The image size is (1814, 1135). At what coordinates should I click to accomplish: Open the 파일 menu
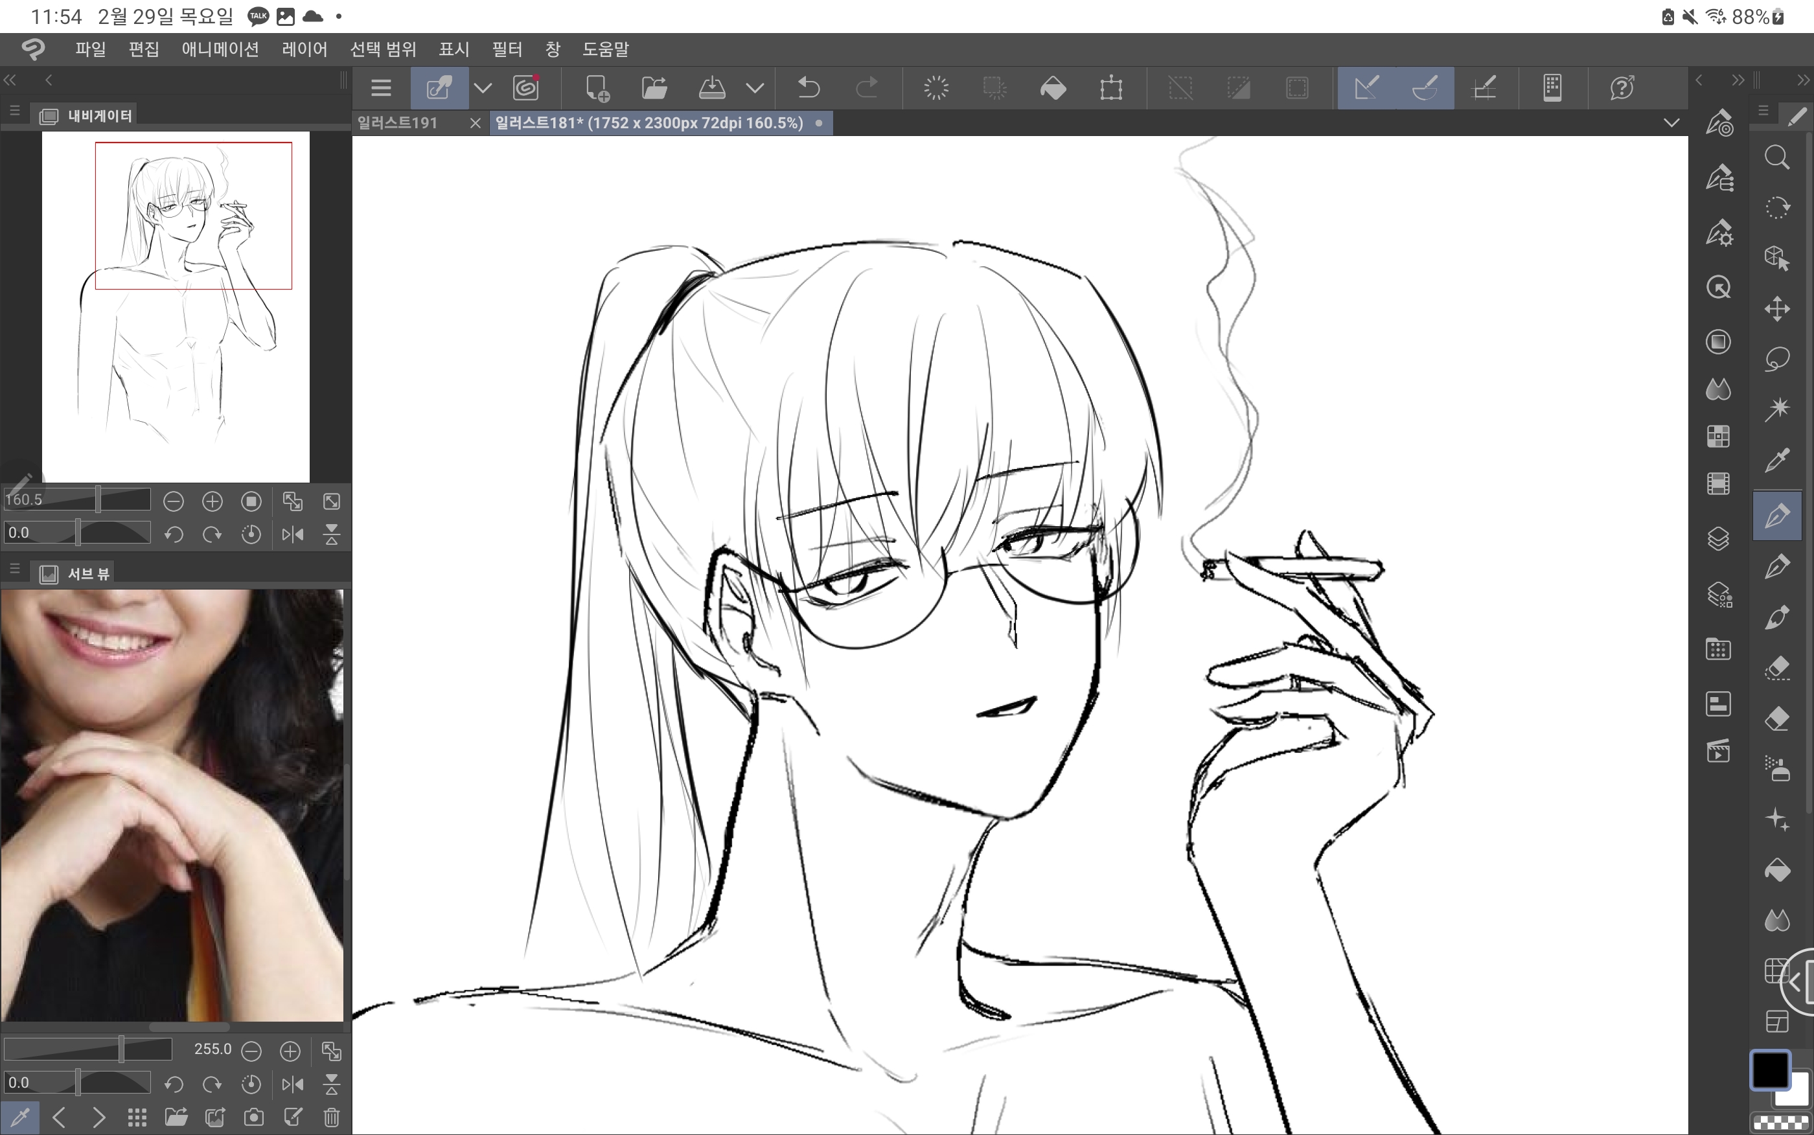point(90,49)
